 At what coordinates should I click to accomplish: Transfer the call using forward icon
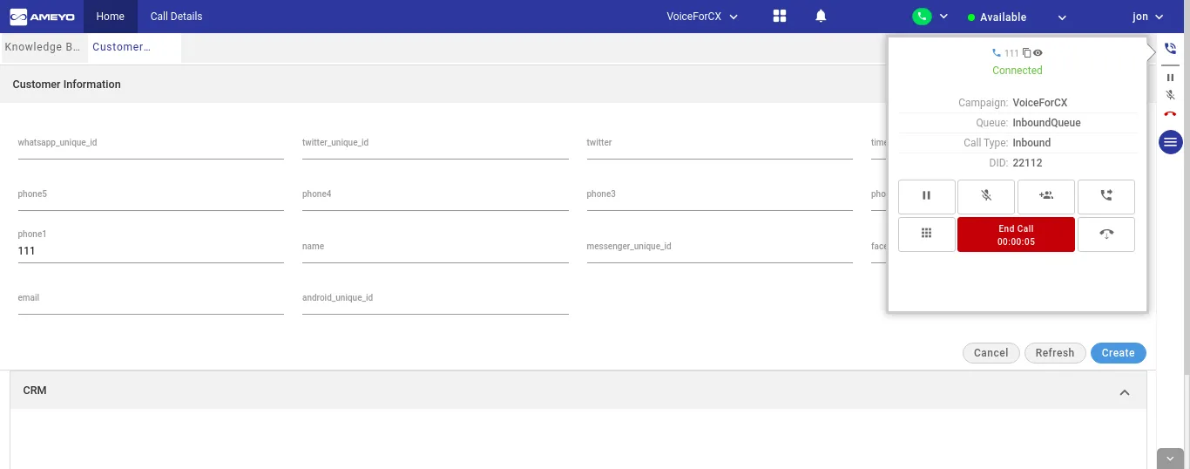pos(1106,196)
